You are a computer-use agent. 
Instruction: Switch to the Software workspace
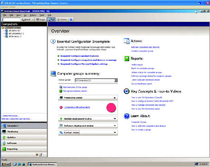coord(24,143)
